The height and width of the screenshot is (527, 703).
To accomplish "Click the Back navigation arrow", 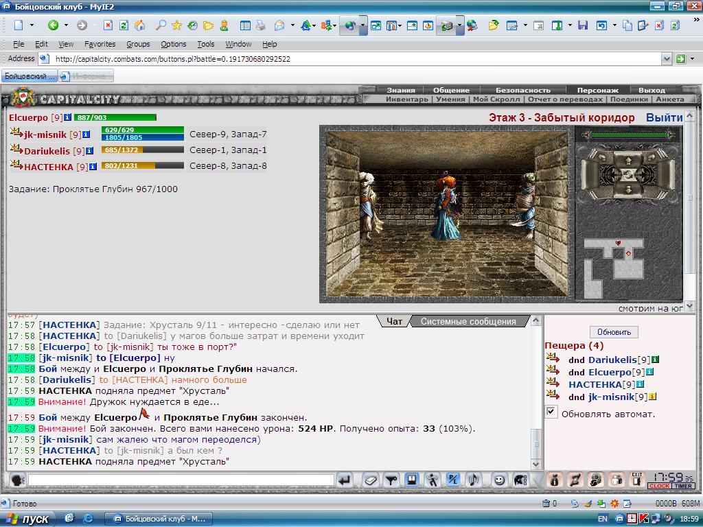I will click(54, 25).
